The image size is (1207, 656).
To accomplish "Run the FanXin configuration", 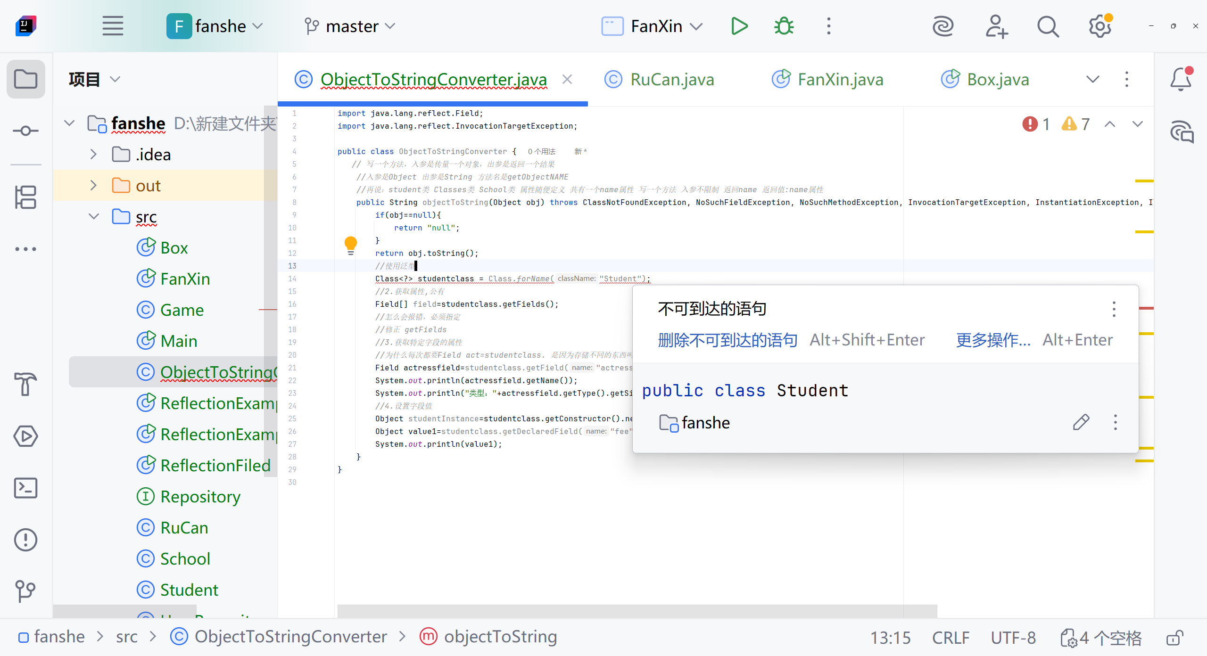I will (739, 26).
